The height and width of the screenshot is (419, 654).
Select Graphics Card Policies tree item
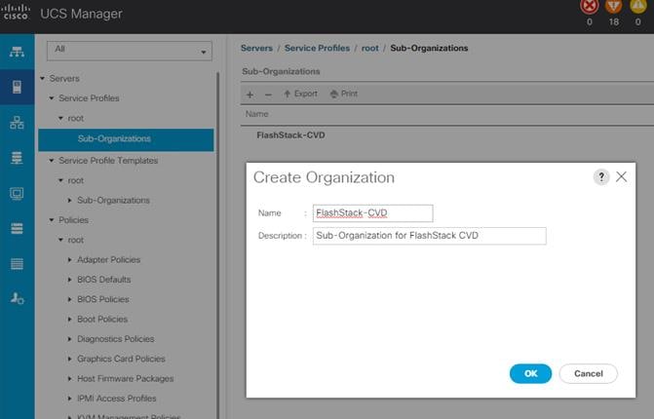click(121, 359)
